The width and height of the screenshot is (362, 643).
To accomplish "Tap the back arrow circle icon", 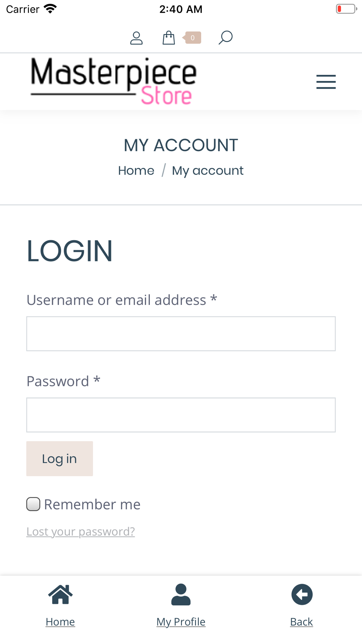I will tap(302, 595).
